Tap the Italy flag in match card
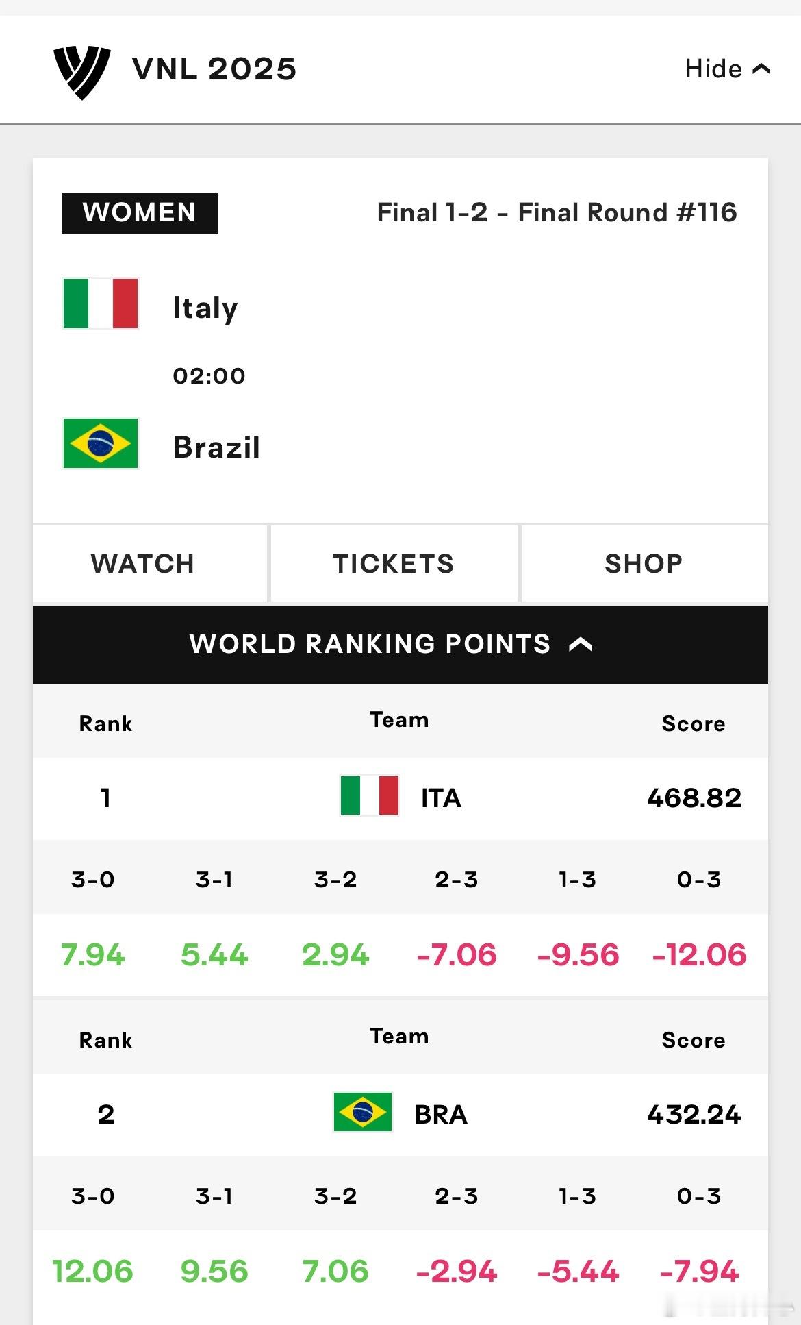 101,304
